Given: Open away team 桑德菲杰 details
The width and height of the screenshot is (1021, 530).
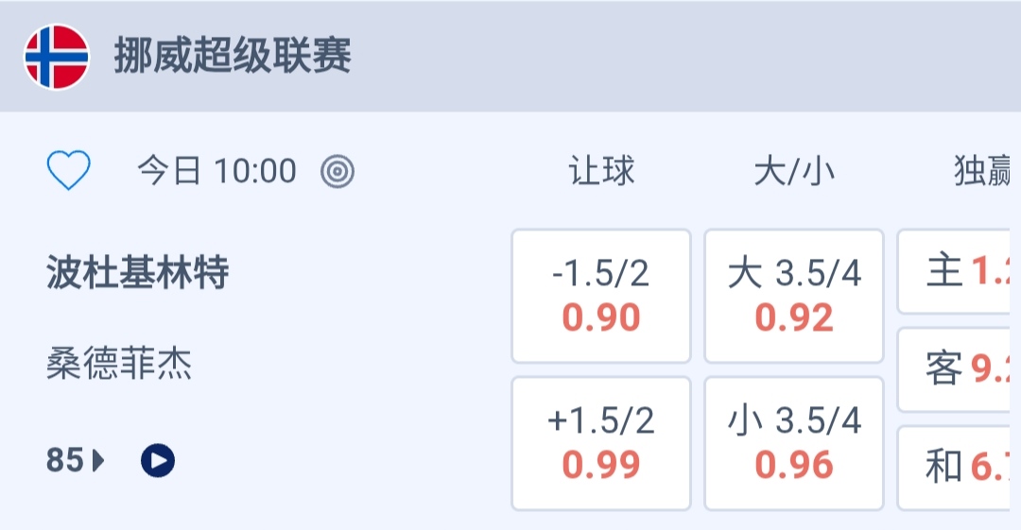Looking at the screenshot, I should click(x=119, y=364).
